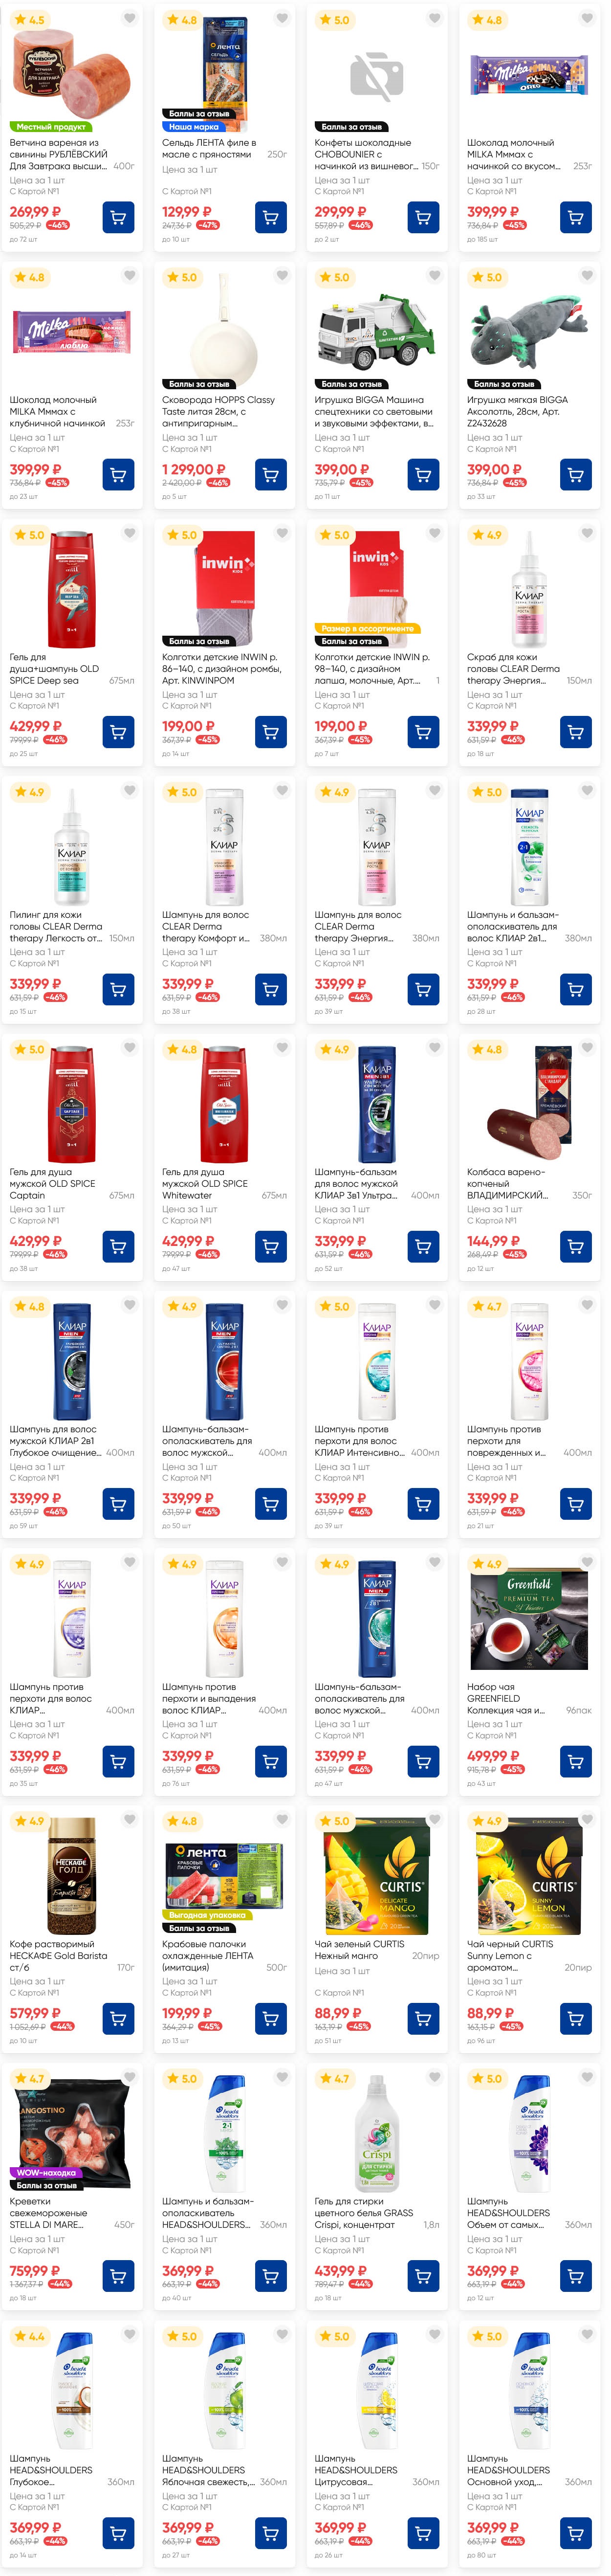Click the 'Местный продукт' green badge

(x=50, y=127)
